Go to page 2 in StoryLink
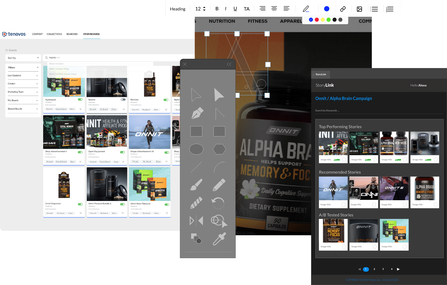The width and height of the screenshot is (447, 285). pyautogui.click(x=374, y=269)
